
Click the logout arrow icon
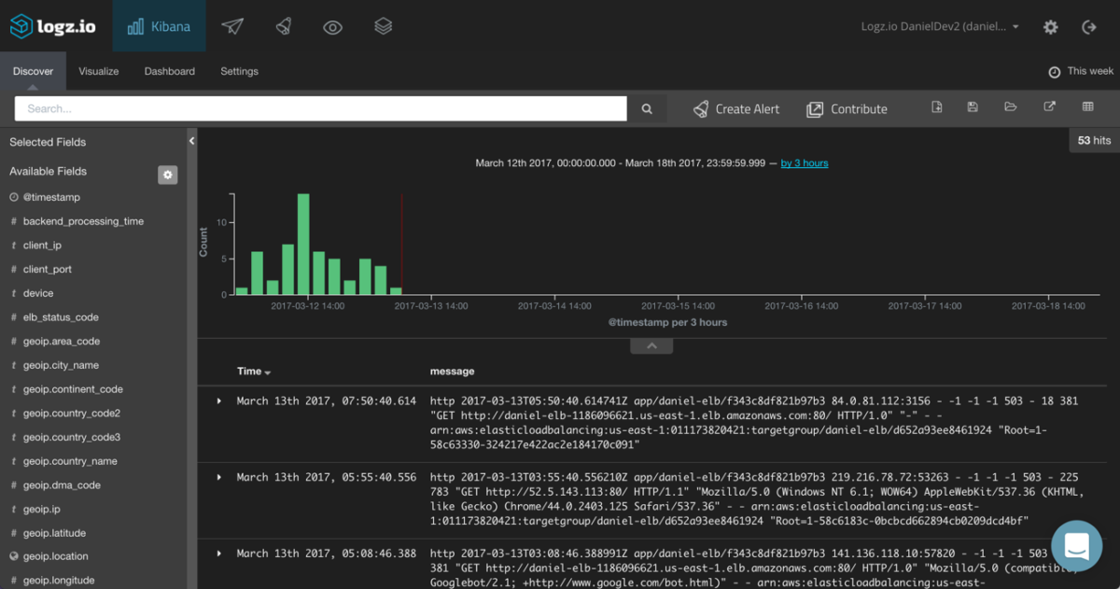coord(1088,27)
